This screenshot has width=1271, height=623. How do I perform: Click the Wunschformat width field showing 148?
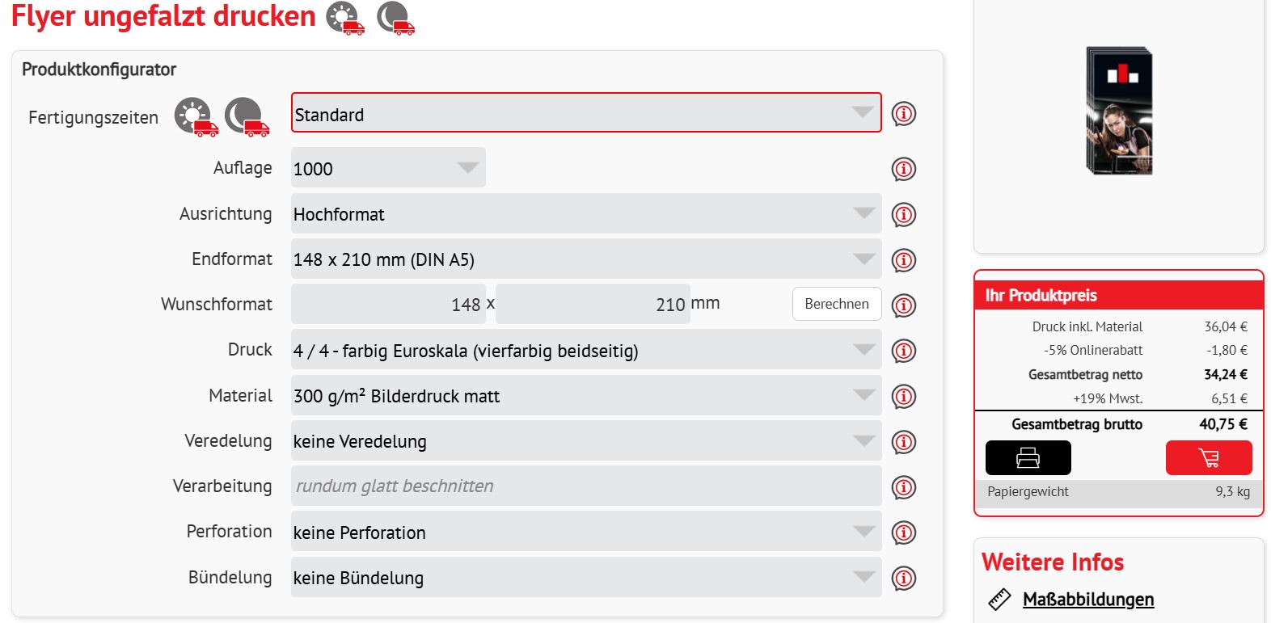point(388,305)
